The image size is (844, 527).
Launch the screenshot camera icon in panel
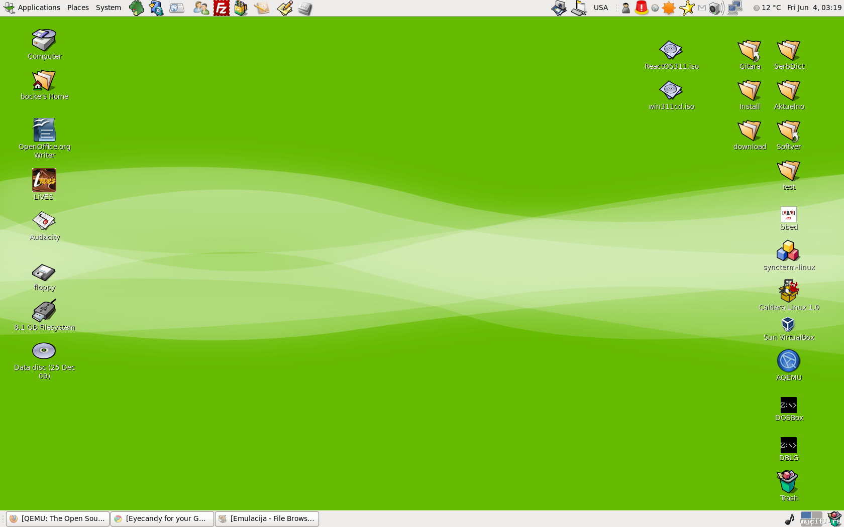click(x=559, y=8)
